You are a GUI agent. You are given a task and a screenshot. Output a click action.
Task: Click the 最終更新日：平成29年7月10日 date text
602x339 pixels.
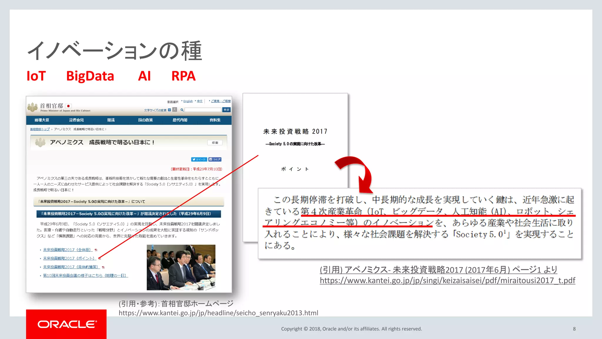[x=196, y=169]
